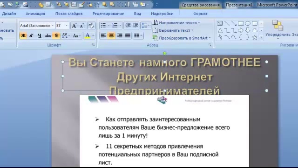The width and height of the screenshot is (298, 168).
Task: Select the Isosceles Triangle shape
Action: tap(220, 30)
